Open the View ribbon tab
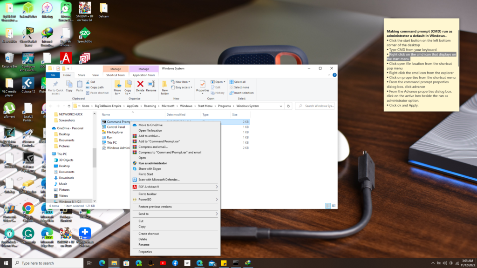Viewport: 477px width, 268px height. [95, 75]
